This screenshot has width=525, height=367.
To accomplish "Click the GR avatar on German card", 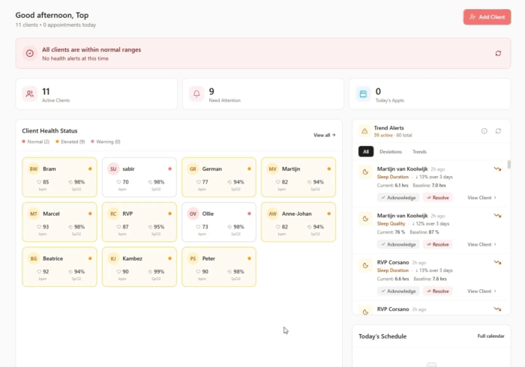I will pyautogui.click(x=193, y=169).
